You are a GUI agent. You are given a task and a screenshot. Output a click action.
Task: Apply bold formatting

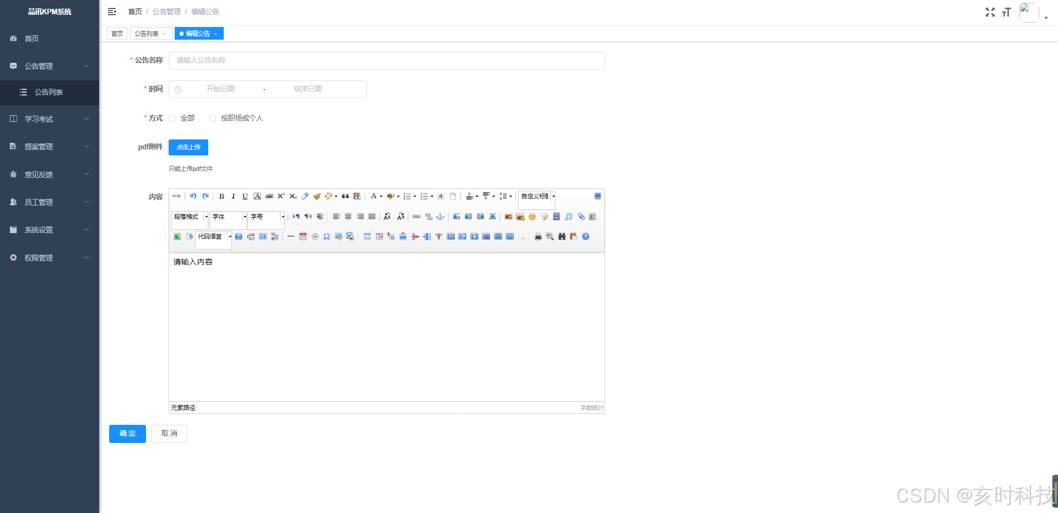click(222, 196)
